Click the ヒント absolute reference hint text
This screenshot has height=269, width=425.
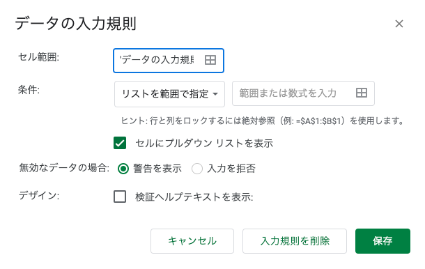(x=263, y=121)
